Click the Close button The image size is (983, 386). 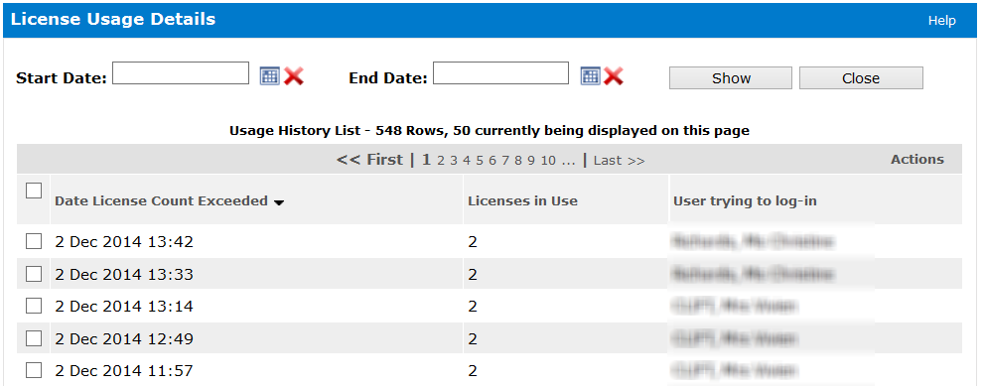click(861, 78)
